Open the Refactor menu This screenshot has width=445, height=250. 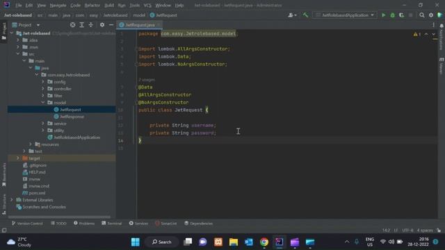pyautogui.click(x=92, y=6)
